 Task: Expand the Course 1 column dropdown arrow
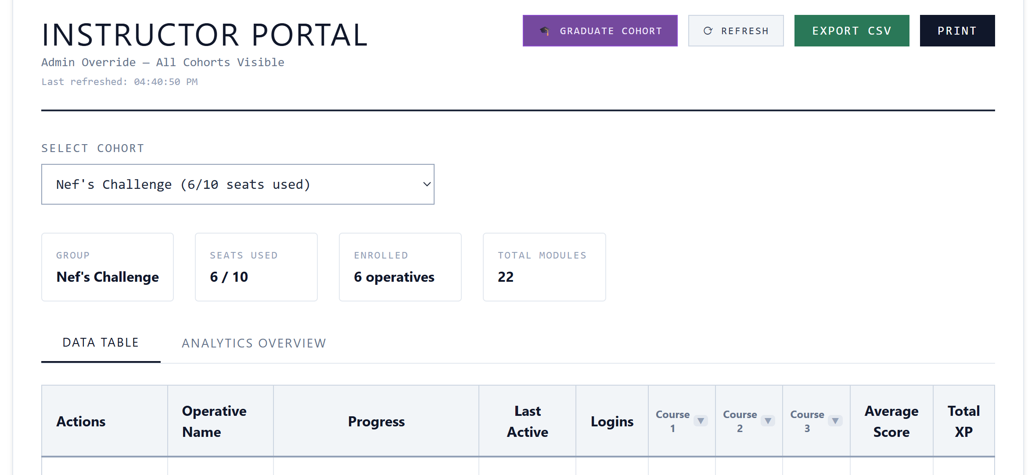point(701,421)
